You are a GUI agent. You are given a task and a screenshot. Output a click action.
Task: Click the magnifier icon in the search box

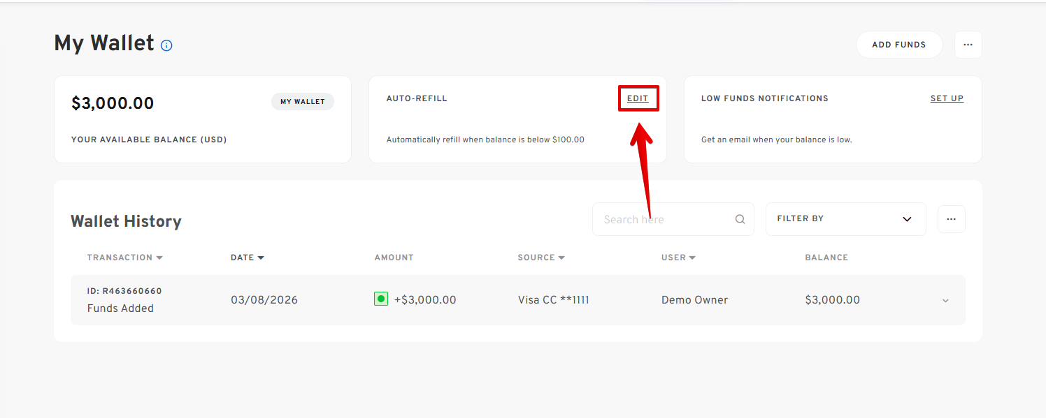[x=740, y=219]
